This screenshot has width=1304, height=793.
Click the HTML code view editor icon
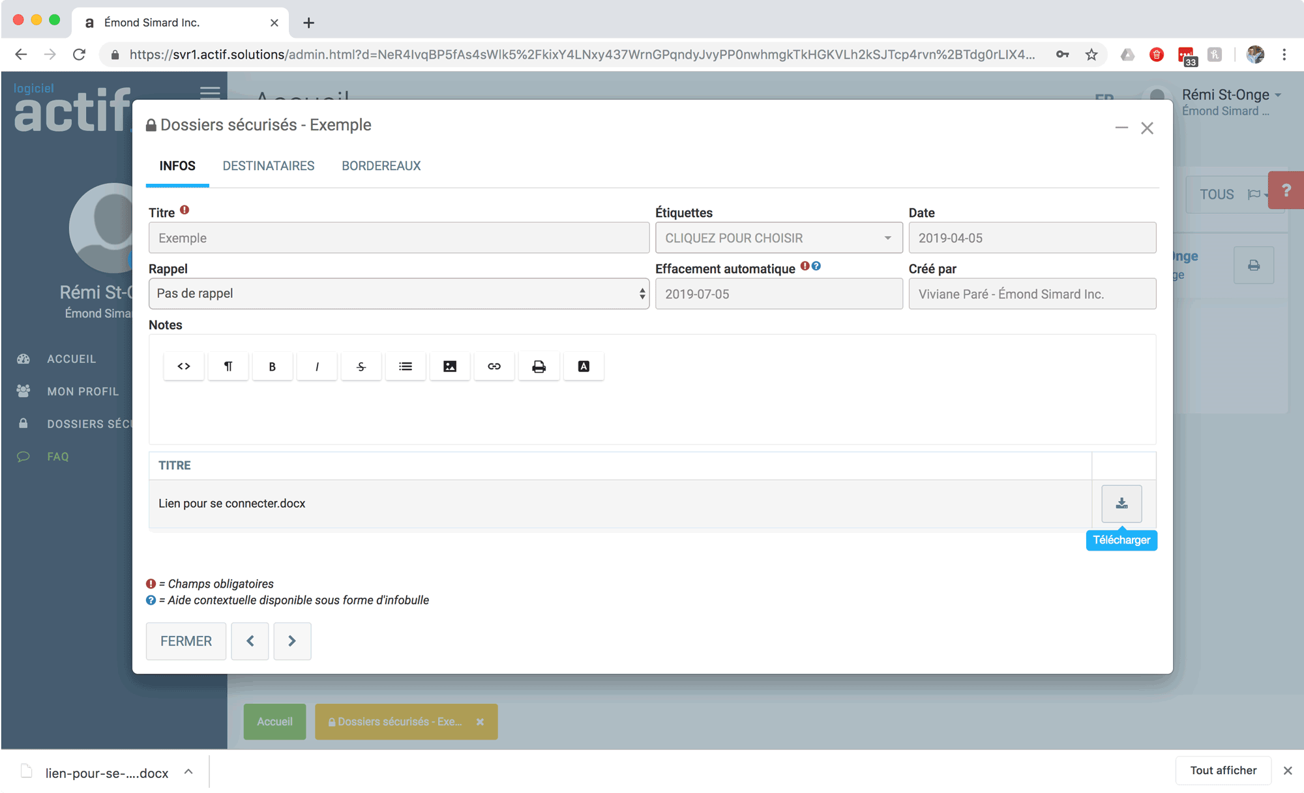[184, 366]
